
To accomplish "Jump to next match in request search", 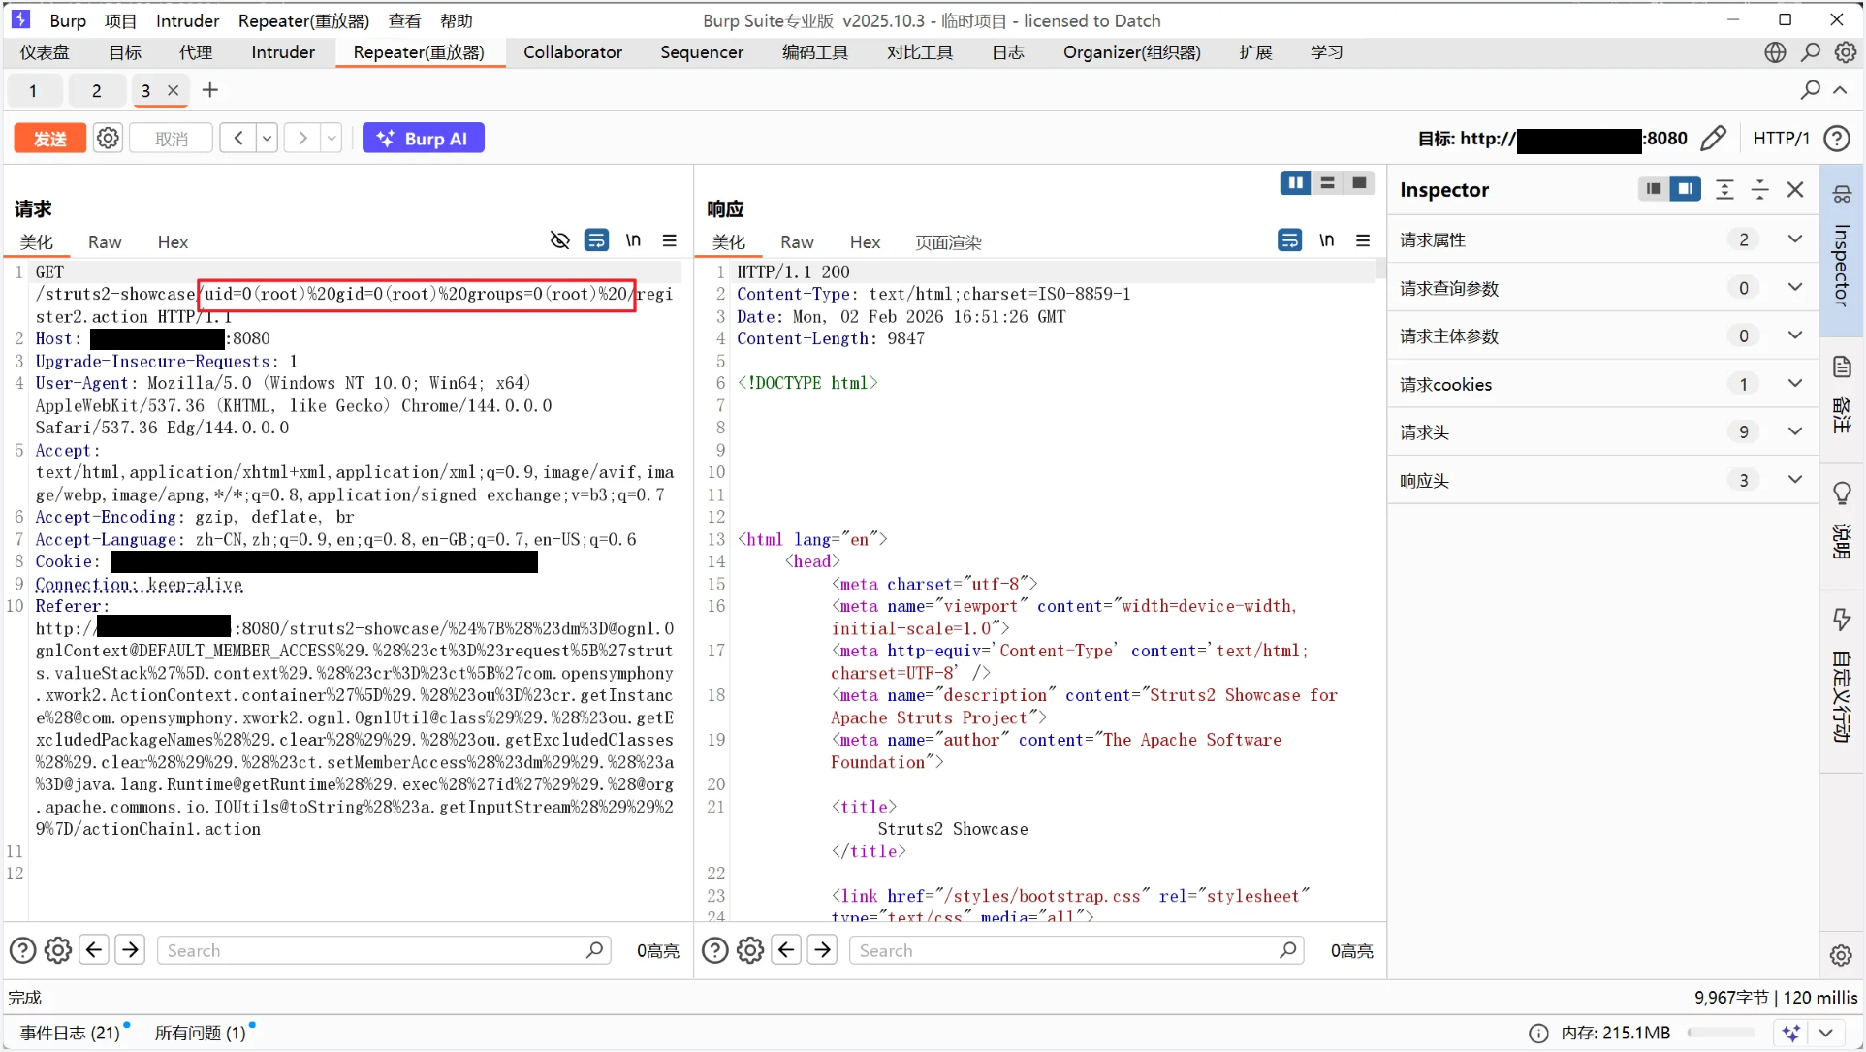I will (130, 950).
